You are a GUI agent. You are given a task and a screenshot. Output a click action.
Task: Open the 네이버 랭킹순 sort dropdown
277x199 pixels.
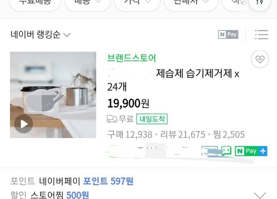[40, 35]
